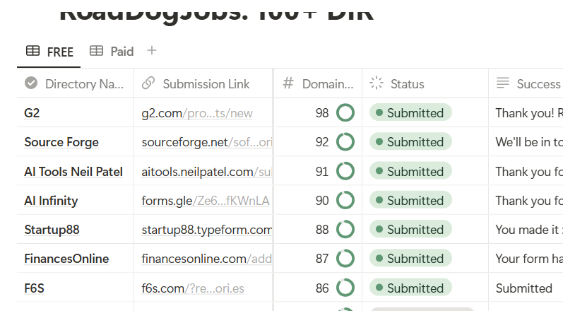Click the hash icon in Domain column header
563x311 pixels.
pos(288,83)
